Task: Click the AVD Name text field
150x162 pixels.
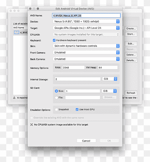Action: tap(86, 15)
